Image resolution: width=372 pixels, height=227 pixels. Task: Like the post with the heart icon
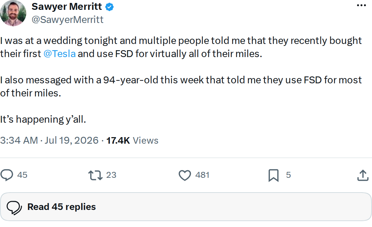pyautogui.click(x=185, y=175)
